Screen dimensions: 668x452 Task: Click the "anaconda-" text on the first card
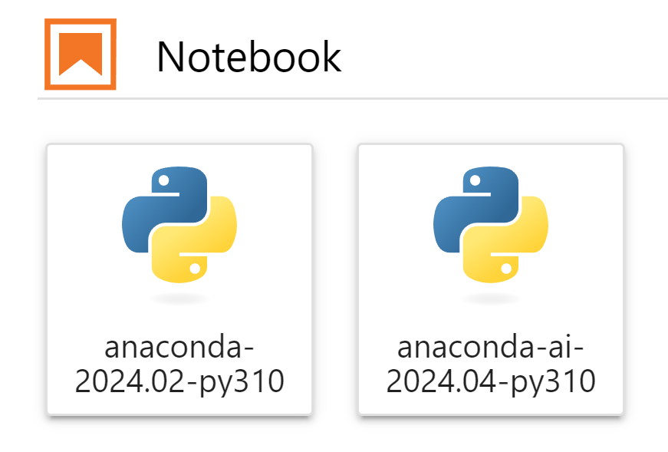coord(179,348)
